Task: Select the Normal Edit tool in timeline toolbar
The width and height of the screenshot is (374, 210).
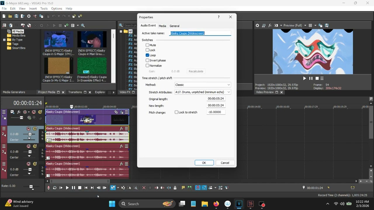Action: coord(112,188)
